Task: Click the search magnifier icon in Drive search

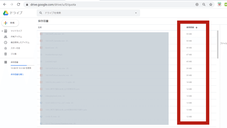Action: [41, 13]
